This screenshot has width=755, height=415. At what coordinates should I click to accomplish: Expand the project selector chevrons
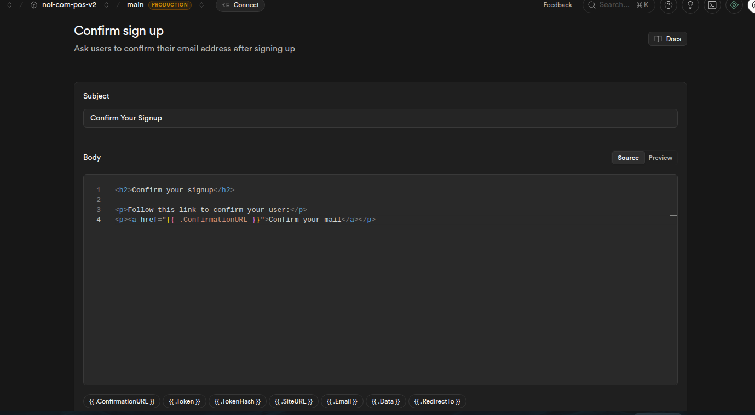tap(106, 5)
